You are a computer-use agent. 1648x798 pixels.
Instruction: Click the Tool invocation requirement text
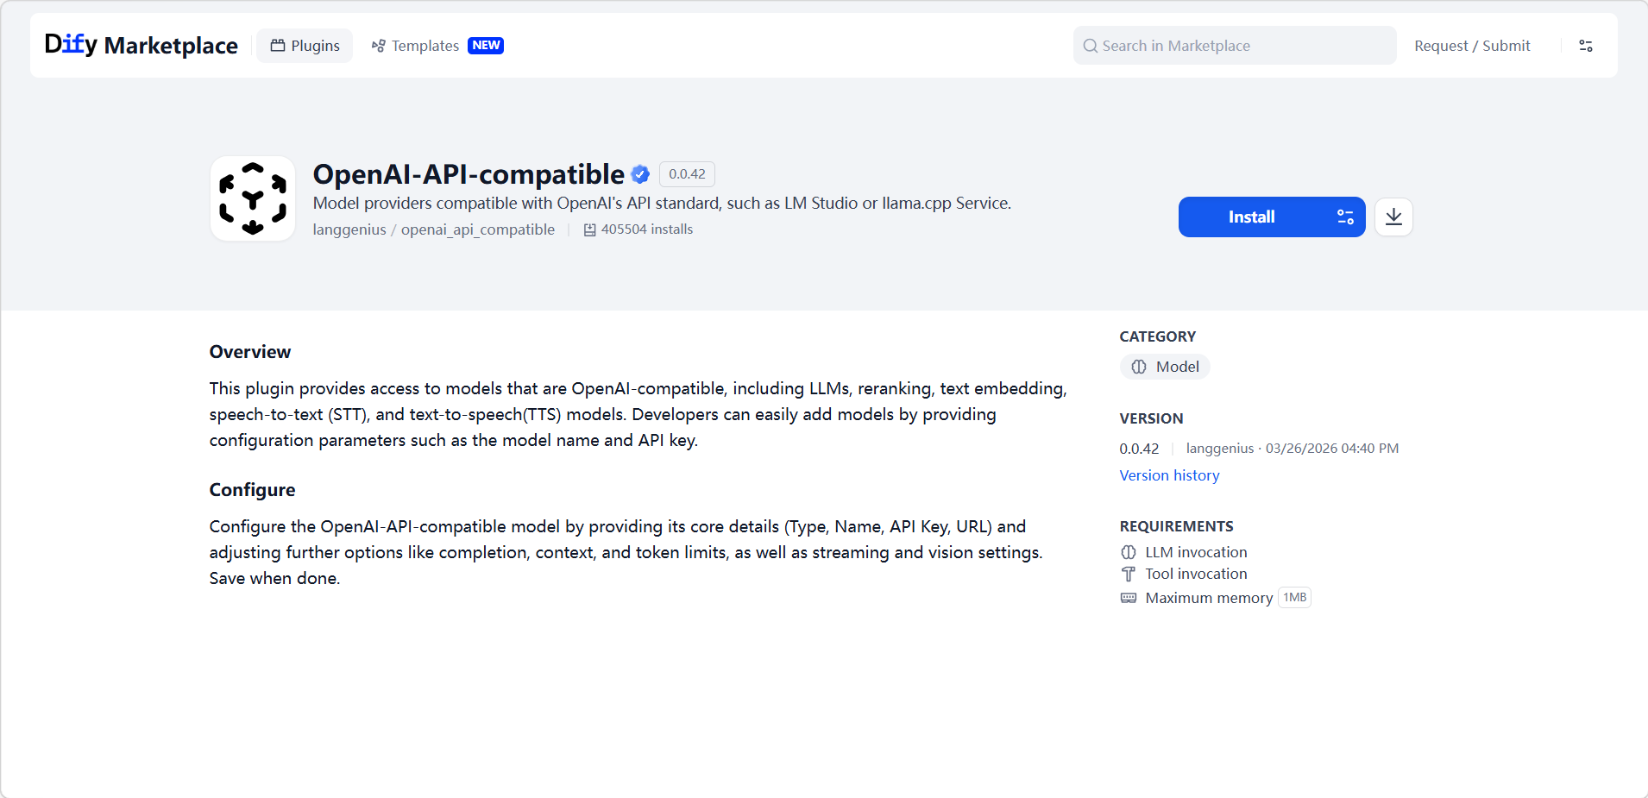click(1196, 575)
